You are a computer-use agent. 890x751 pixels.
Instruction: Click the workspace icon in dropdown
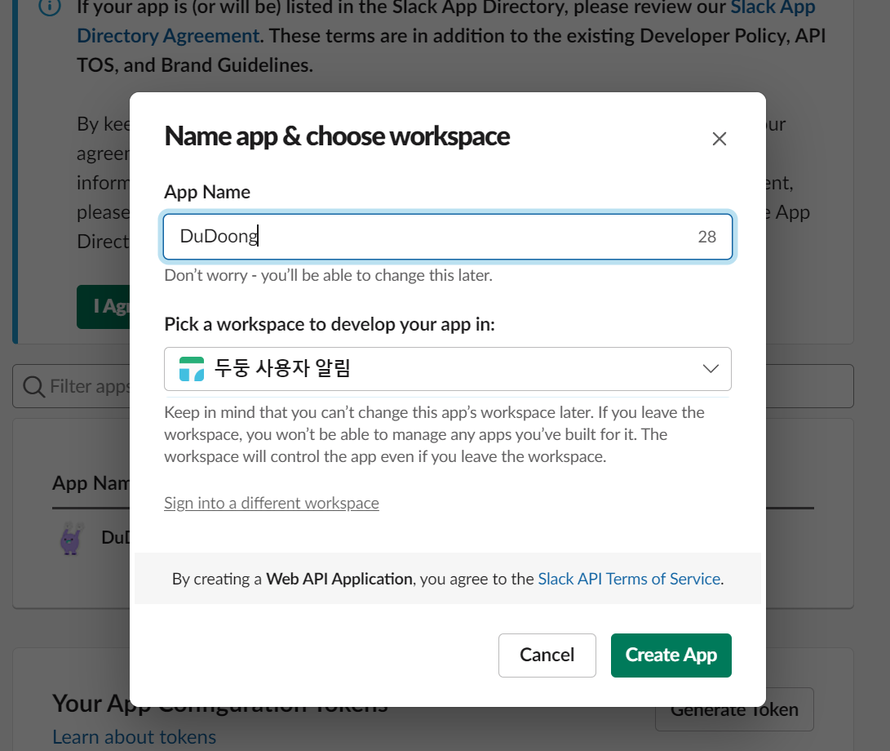pyautogui.click(x=191, y=369)
